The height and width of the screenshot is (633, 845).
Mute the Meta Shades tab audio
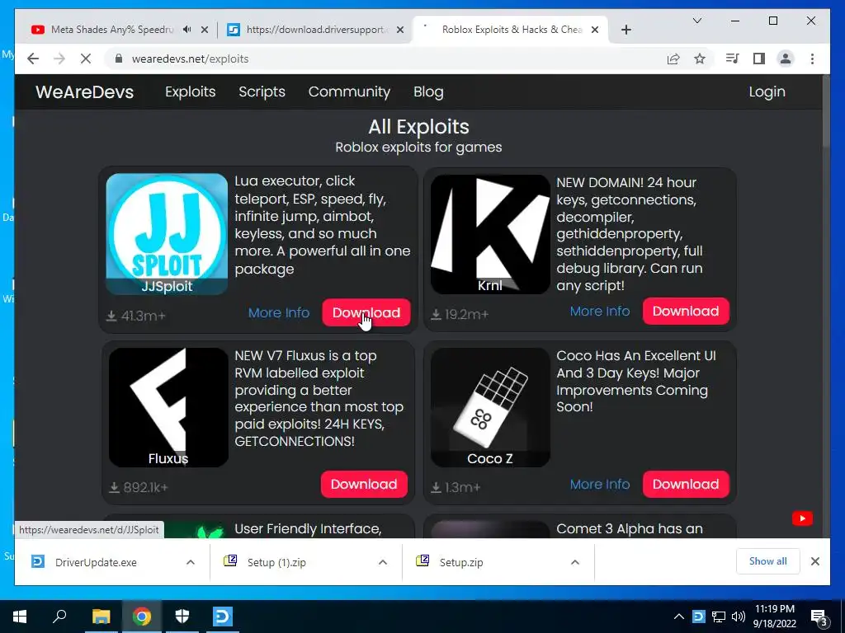(187, 30)
